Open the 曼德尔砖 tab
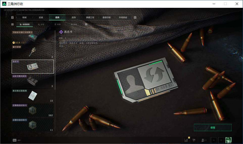The height and width of the screenshot is (144, 243). (106, 17)
